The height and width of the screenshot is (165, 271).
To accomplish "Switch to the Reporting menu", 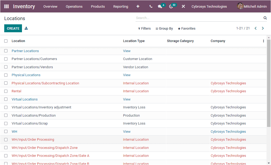I will 121,6.
